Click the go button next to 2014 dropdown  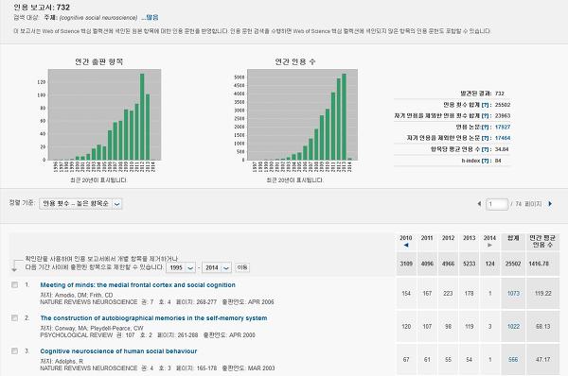[x=242, y=267]
